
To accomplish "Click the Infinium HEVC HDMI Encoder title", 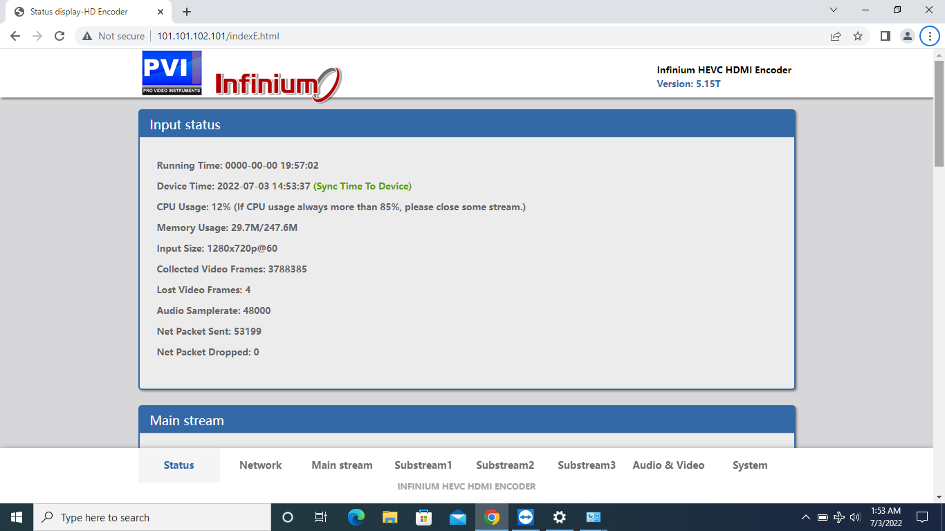I will coord(724,70).
